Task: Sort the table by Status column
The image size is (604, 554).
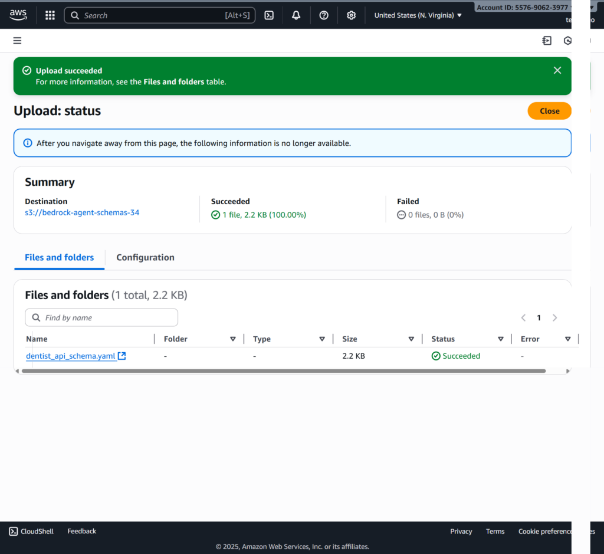Action: [500, 339]
